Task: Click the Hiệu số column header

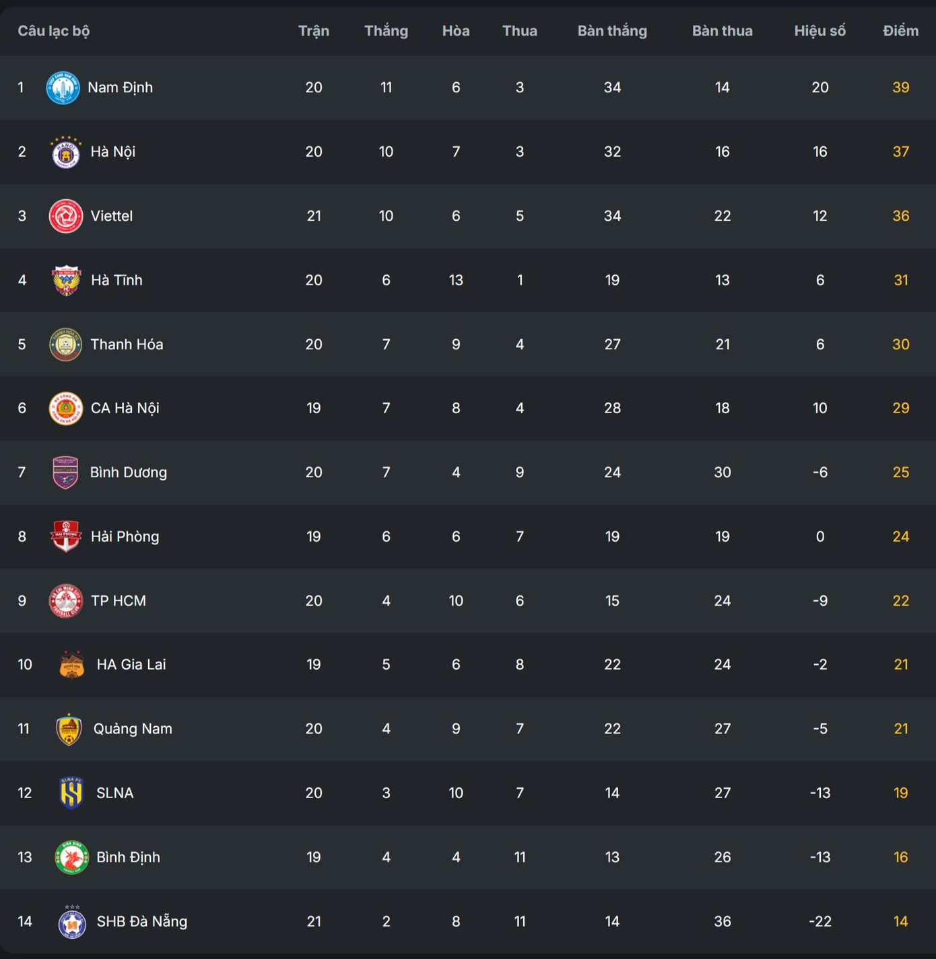Action: point(820,31)
